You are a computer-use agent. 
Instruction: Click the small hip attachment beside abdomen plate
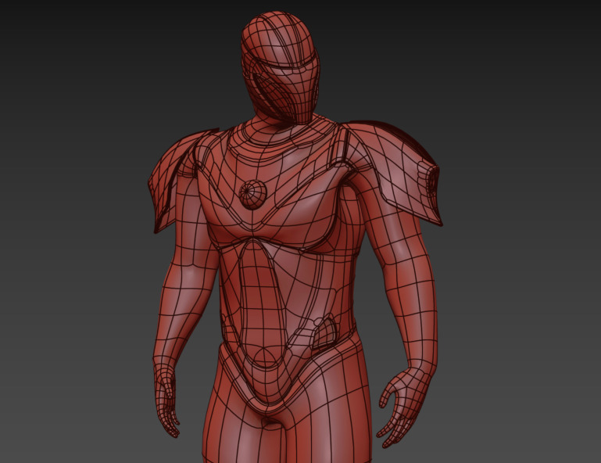click(325, 333)
